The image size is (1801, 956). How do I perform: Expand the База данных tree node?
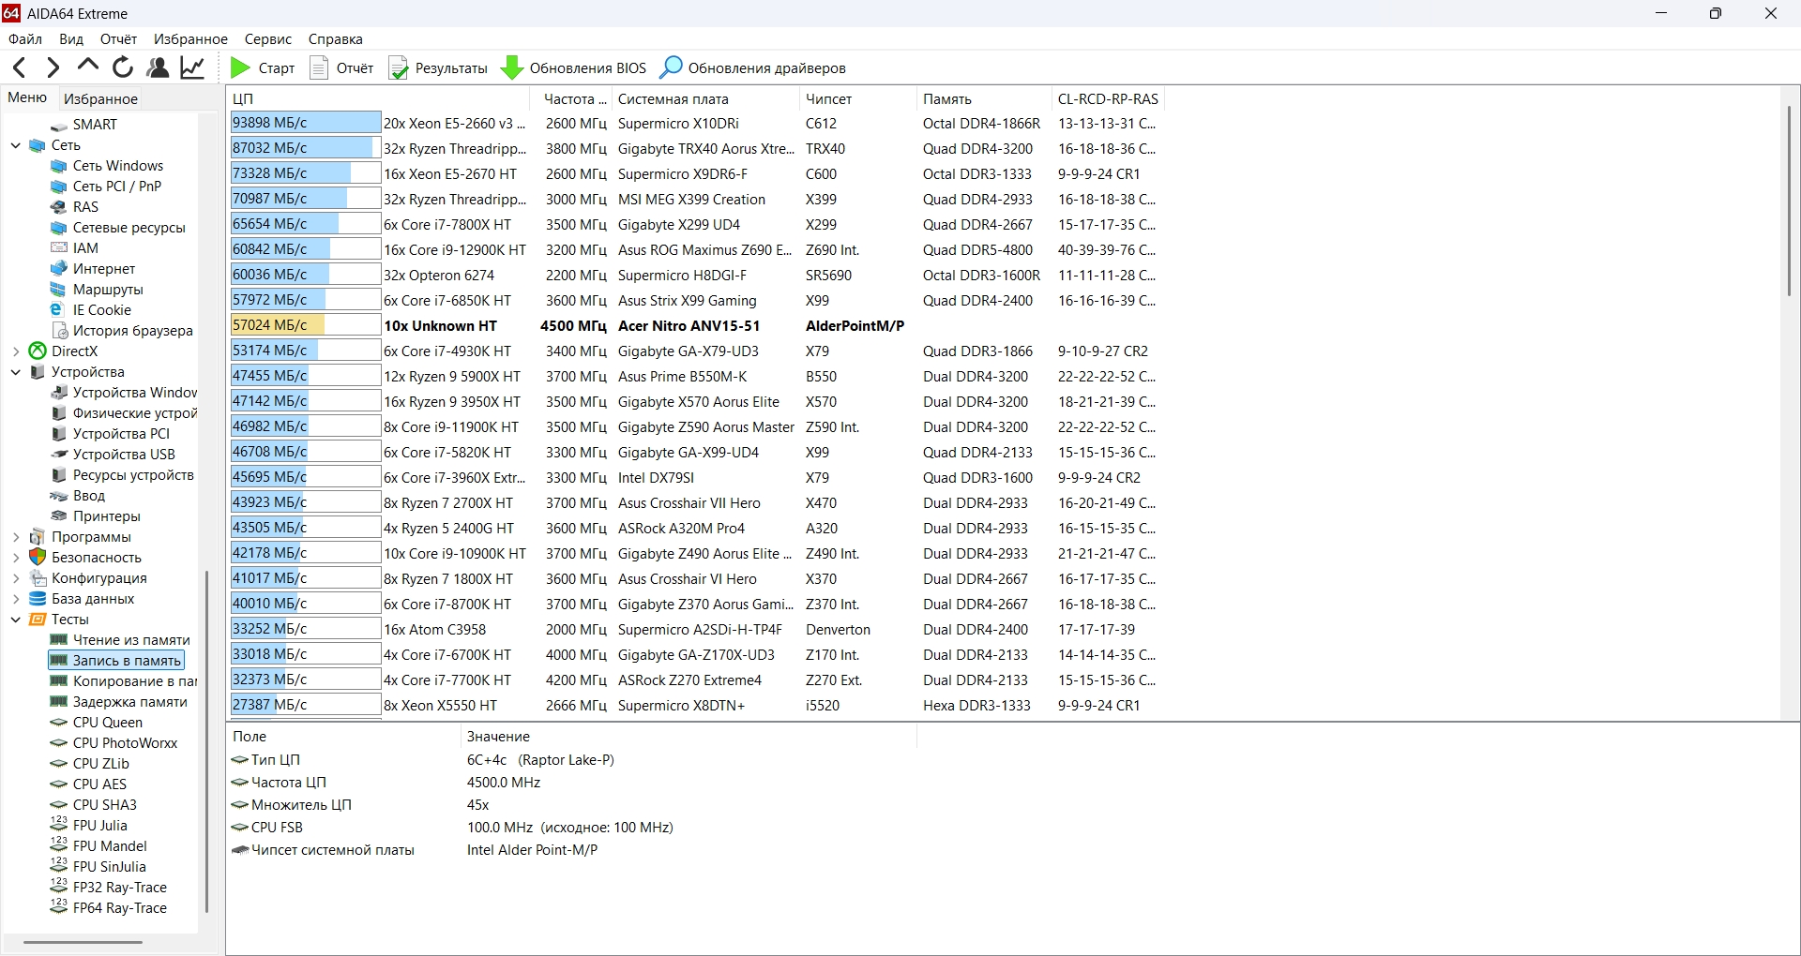(16, 599)
